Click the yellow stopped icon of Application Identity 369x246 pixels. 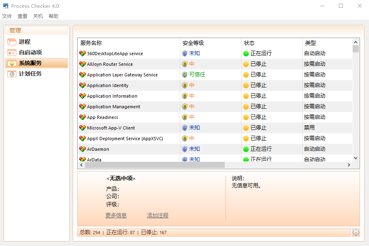click(246, 85)
